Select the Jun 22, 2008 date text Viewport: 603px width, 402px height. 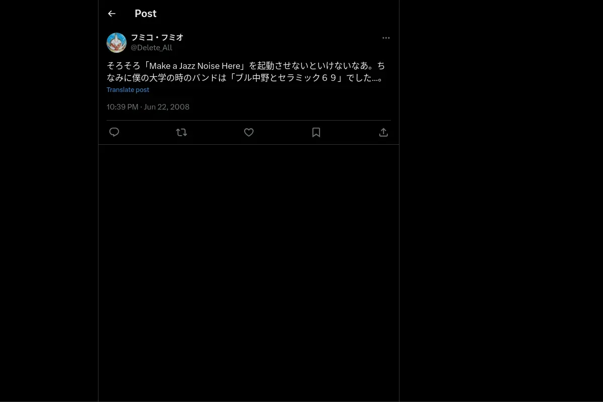point(167,107)
